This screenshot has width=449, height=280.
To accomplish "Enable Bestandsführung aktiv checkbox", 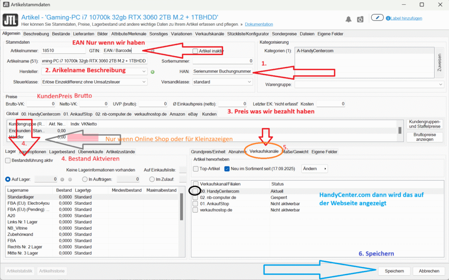I will [8, 161].
